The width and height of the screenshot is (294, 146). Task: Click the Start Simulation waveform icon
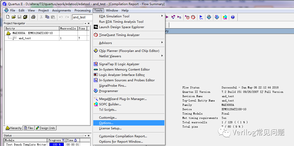[201, 17]
